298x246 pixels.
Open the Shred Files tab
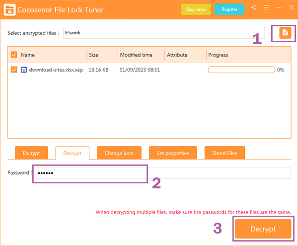pos(224,153)
